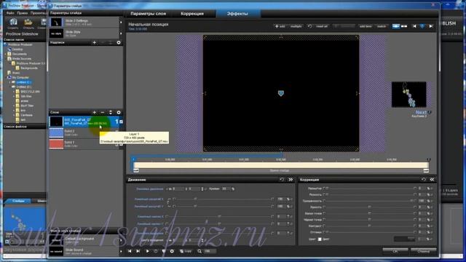Switch to Коррекция tab
Screen dimensions: 466x262
coord(192,14)
